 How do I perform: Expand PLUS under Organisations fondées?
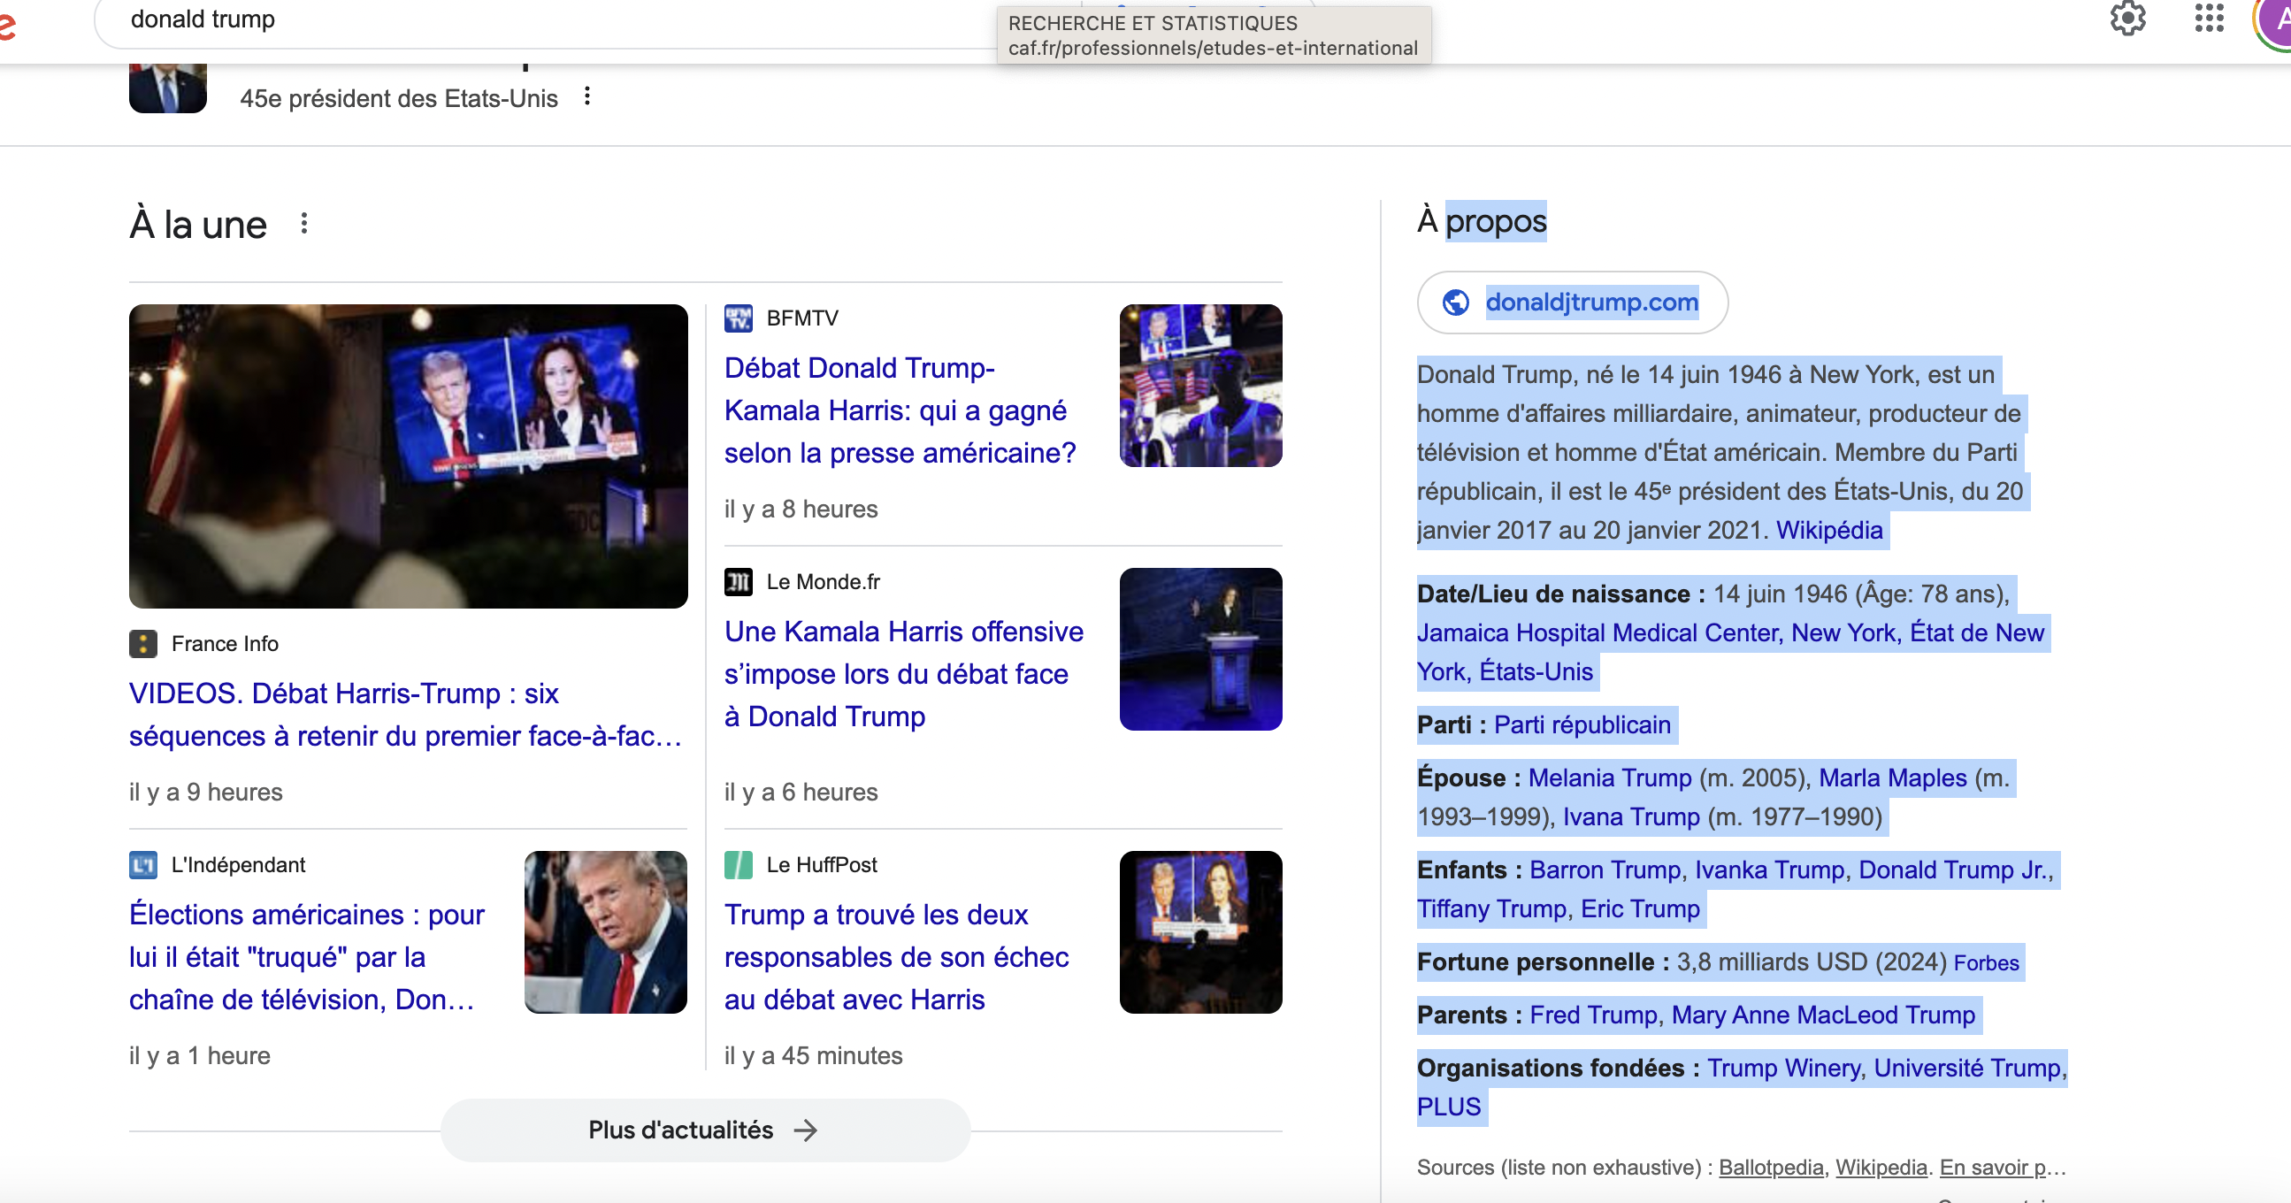coord(1449,1107)
